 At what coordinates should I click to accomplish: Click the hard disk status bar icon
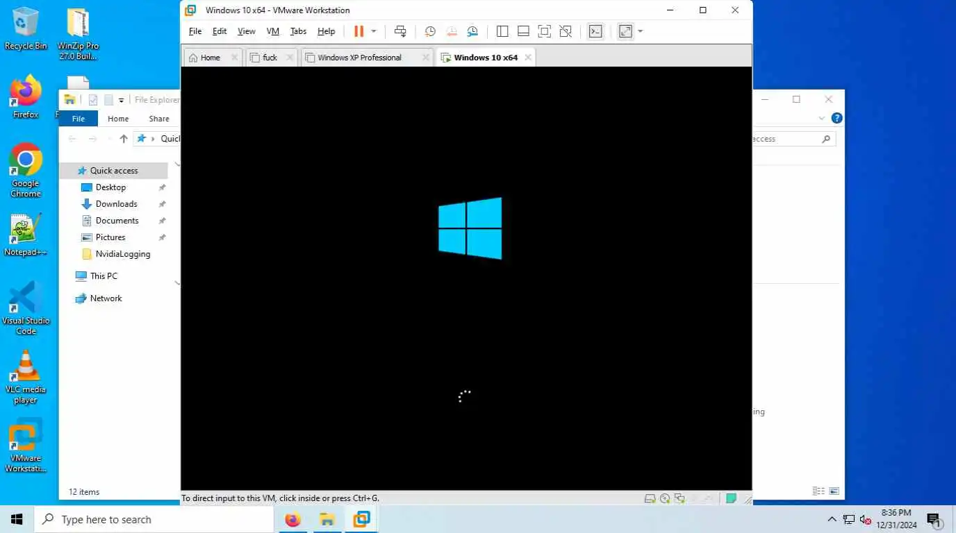(650, 498)
